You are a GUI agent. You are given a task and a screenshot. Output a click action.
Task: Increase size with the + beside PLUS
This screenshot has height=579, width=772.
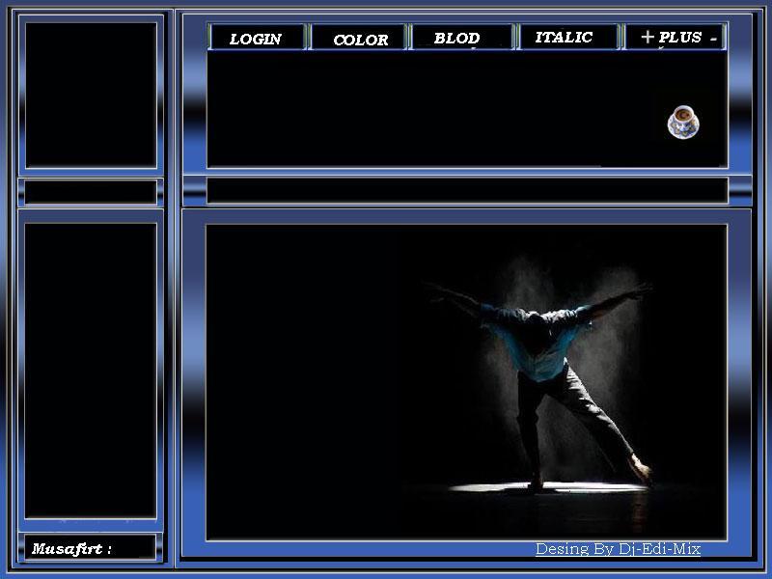[647, 37]
